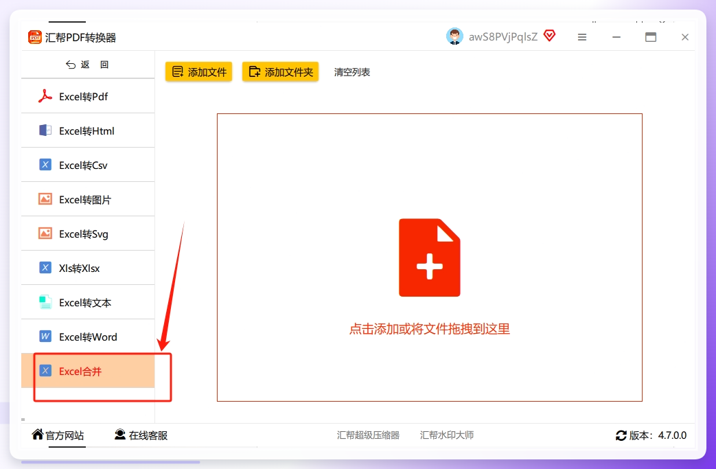Click the user avatar icon
Viewport: 716px width, 469px height.
[454, 36]
